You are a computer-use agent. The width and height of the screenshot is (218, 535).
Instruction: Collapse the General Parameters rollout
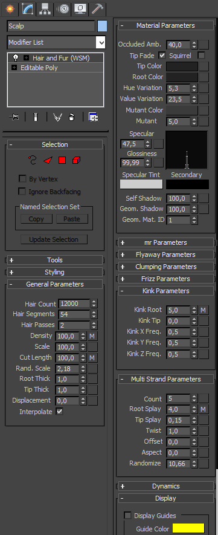[54, 284]
